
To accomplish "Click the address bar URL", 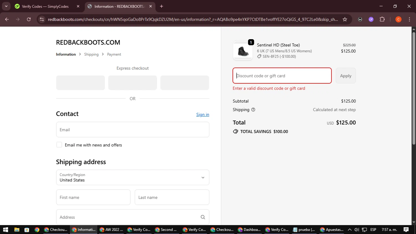I will (193, 19).
